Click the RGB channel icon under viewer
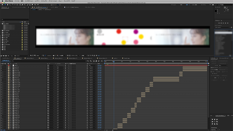The width and height of the screenshot is (233, 131). click(58, 56)
